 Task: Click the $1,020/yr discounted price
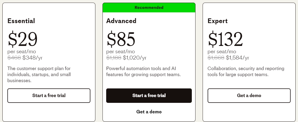(135, 58)
